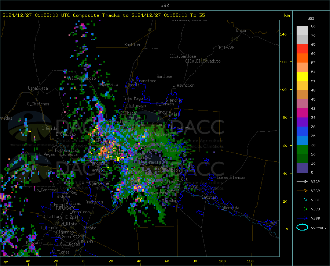
Task: Click the 'Potrerillos' map label
Action: [67, 150]
